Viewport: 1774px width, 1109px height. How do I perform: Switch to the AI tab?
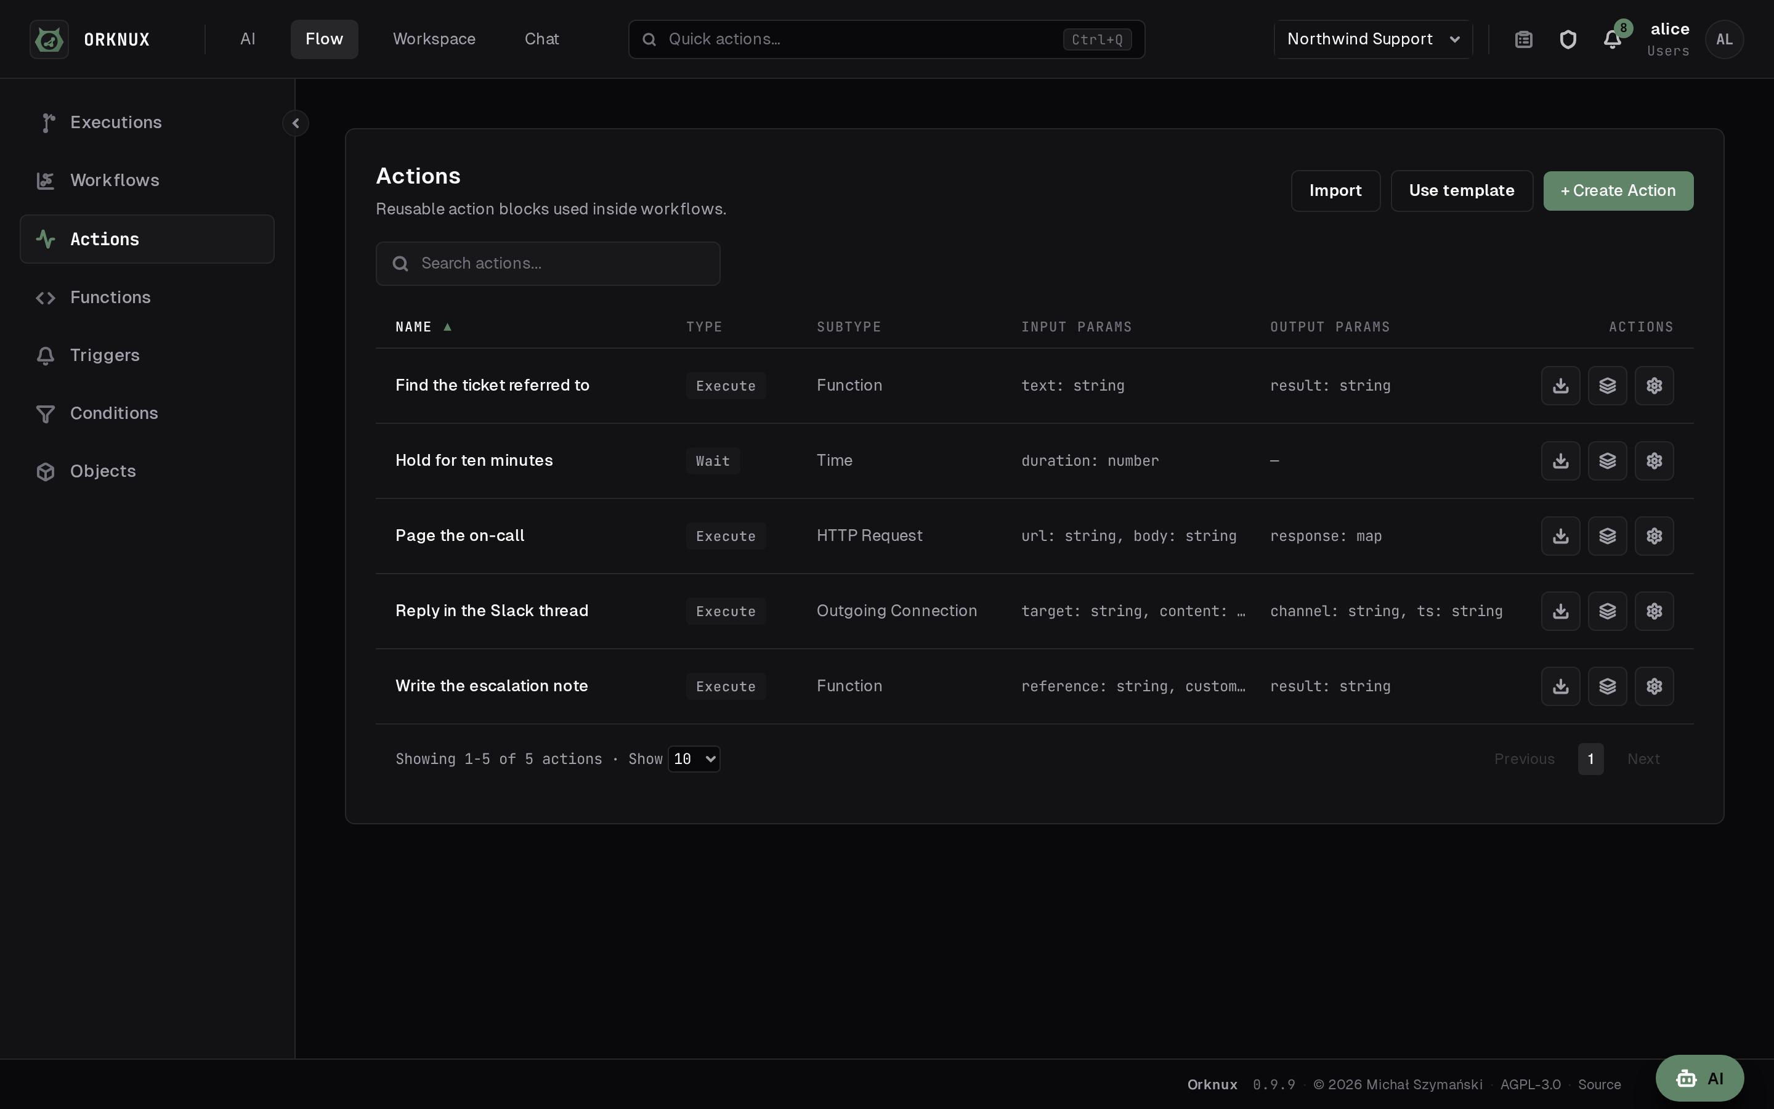248,39
